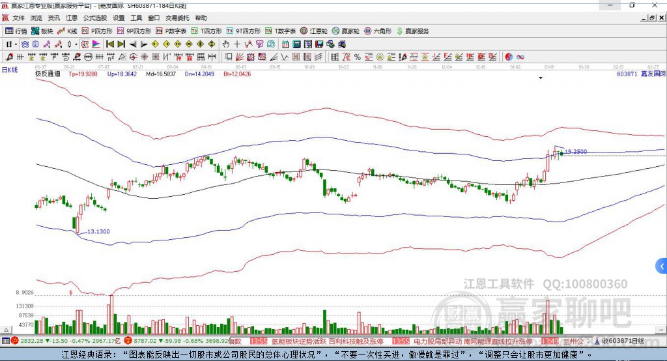Launch the 江恩轮 Gann wheel

(314, 31)
